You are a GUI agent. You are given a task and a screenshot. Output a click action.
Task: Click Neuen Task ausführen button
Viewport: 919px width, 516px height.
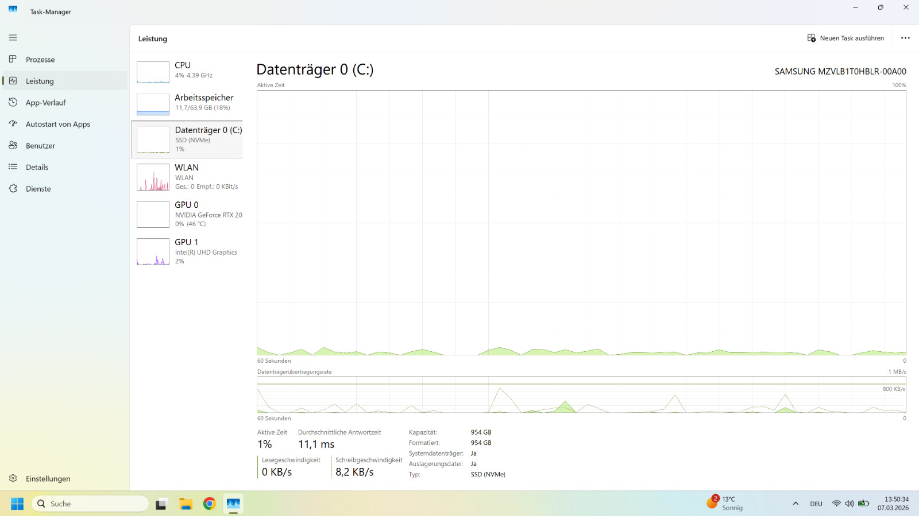point(845,38)
